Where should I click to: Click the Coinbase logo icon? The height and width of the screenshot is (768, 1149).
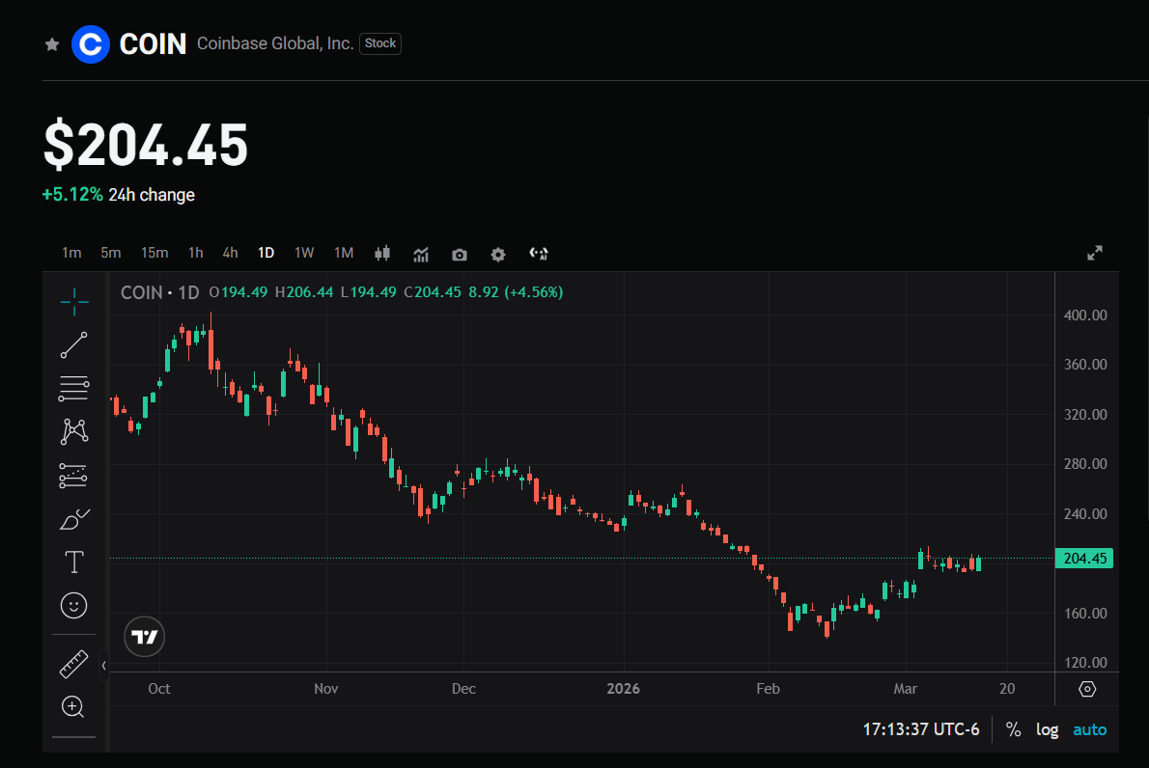[x=90, y=44]
